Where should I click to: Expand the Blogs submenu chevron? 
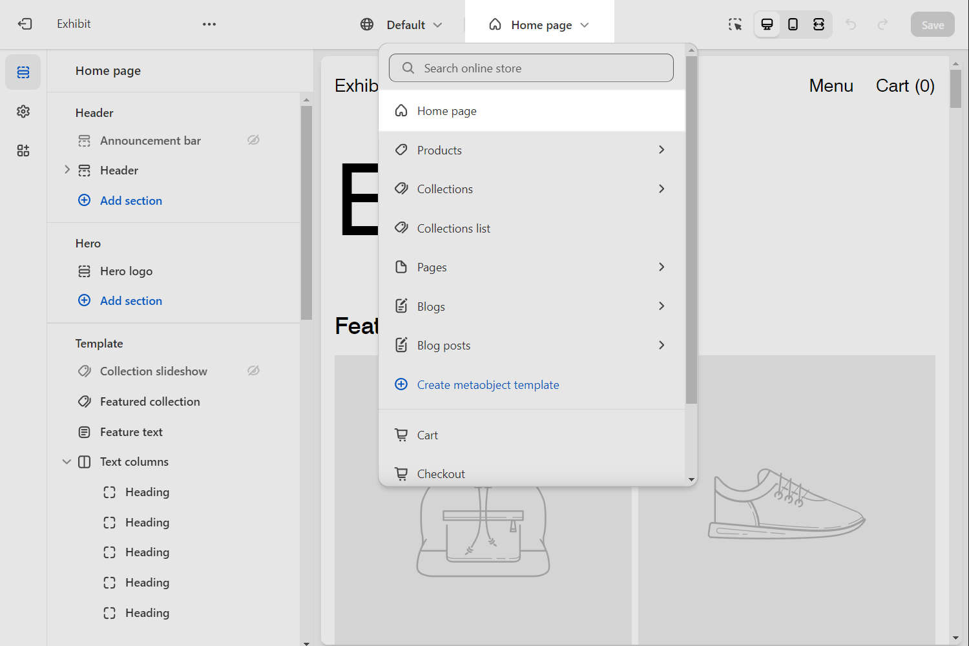[662, 306]
